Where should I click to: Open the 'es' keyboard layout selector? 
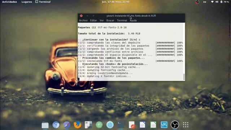pyautogui.click(x=205, y=2)
